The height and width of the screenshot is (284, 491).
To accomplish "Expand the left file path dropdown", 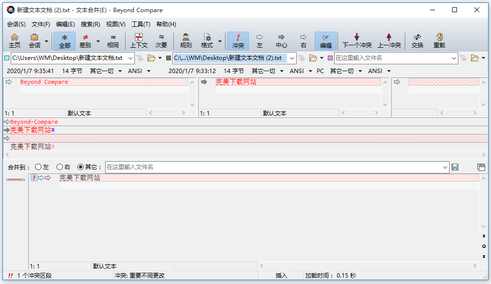I will click(x=130, y=58).
